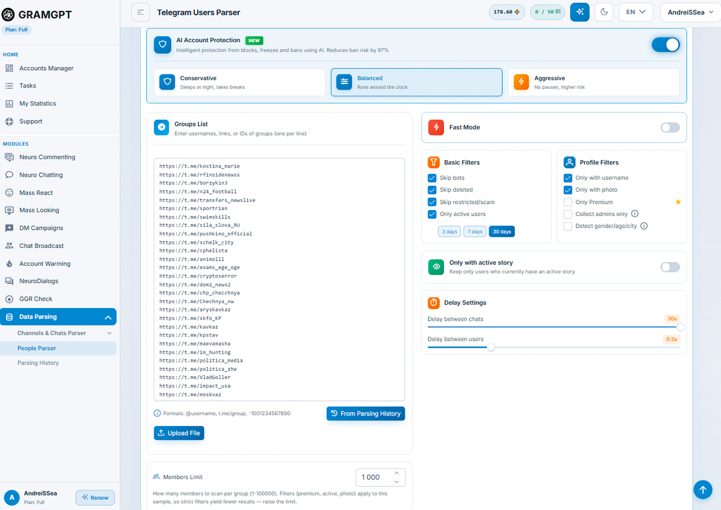Select the 3 days activity option

click(449, 232)
